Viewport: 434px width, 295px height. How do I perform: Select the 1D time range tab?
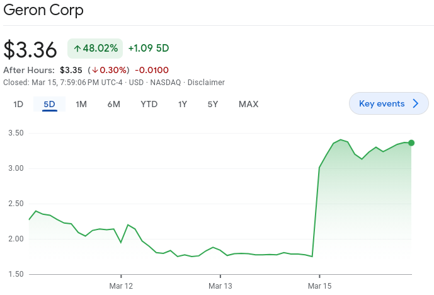(18, 104)
